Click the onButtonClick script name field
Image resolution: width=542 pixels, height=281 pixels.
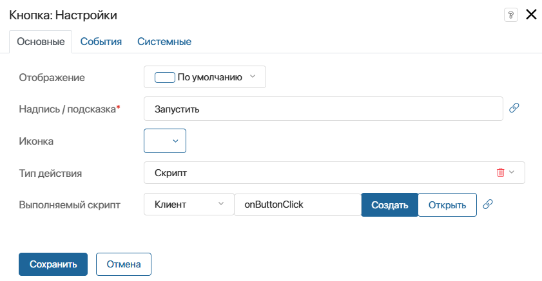pos(296,204)
